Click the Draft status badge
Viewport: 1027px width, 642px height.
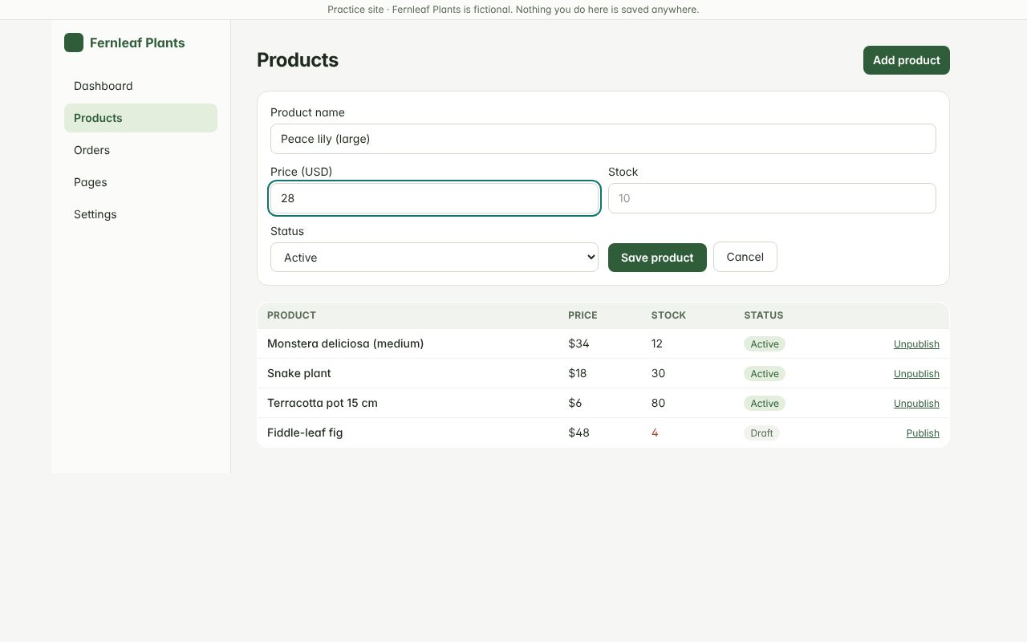[761, 433]
